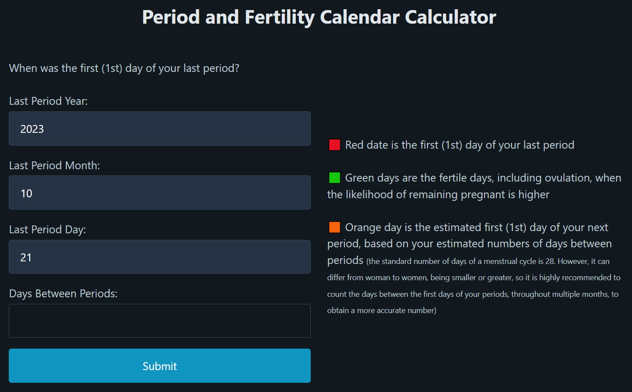This screenshot has width=632, height=392.
Task: Click the first day of last period question
Action: tap(124, 68)
